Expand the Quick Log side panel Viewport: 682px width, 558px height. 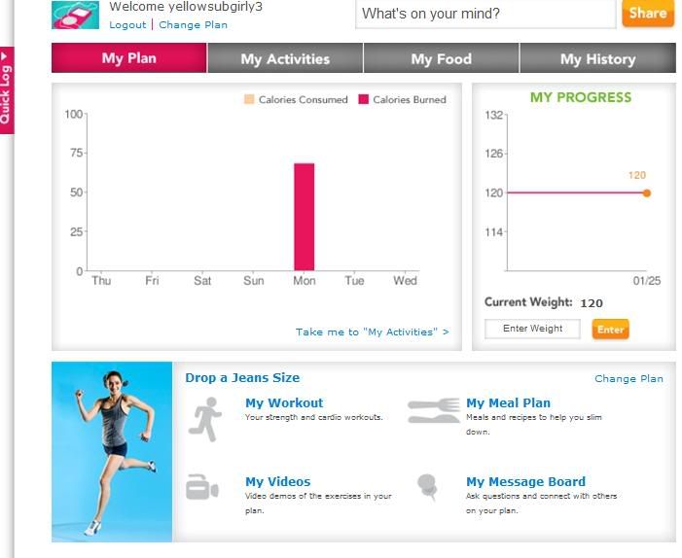(x=6, y=88)
